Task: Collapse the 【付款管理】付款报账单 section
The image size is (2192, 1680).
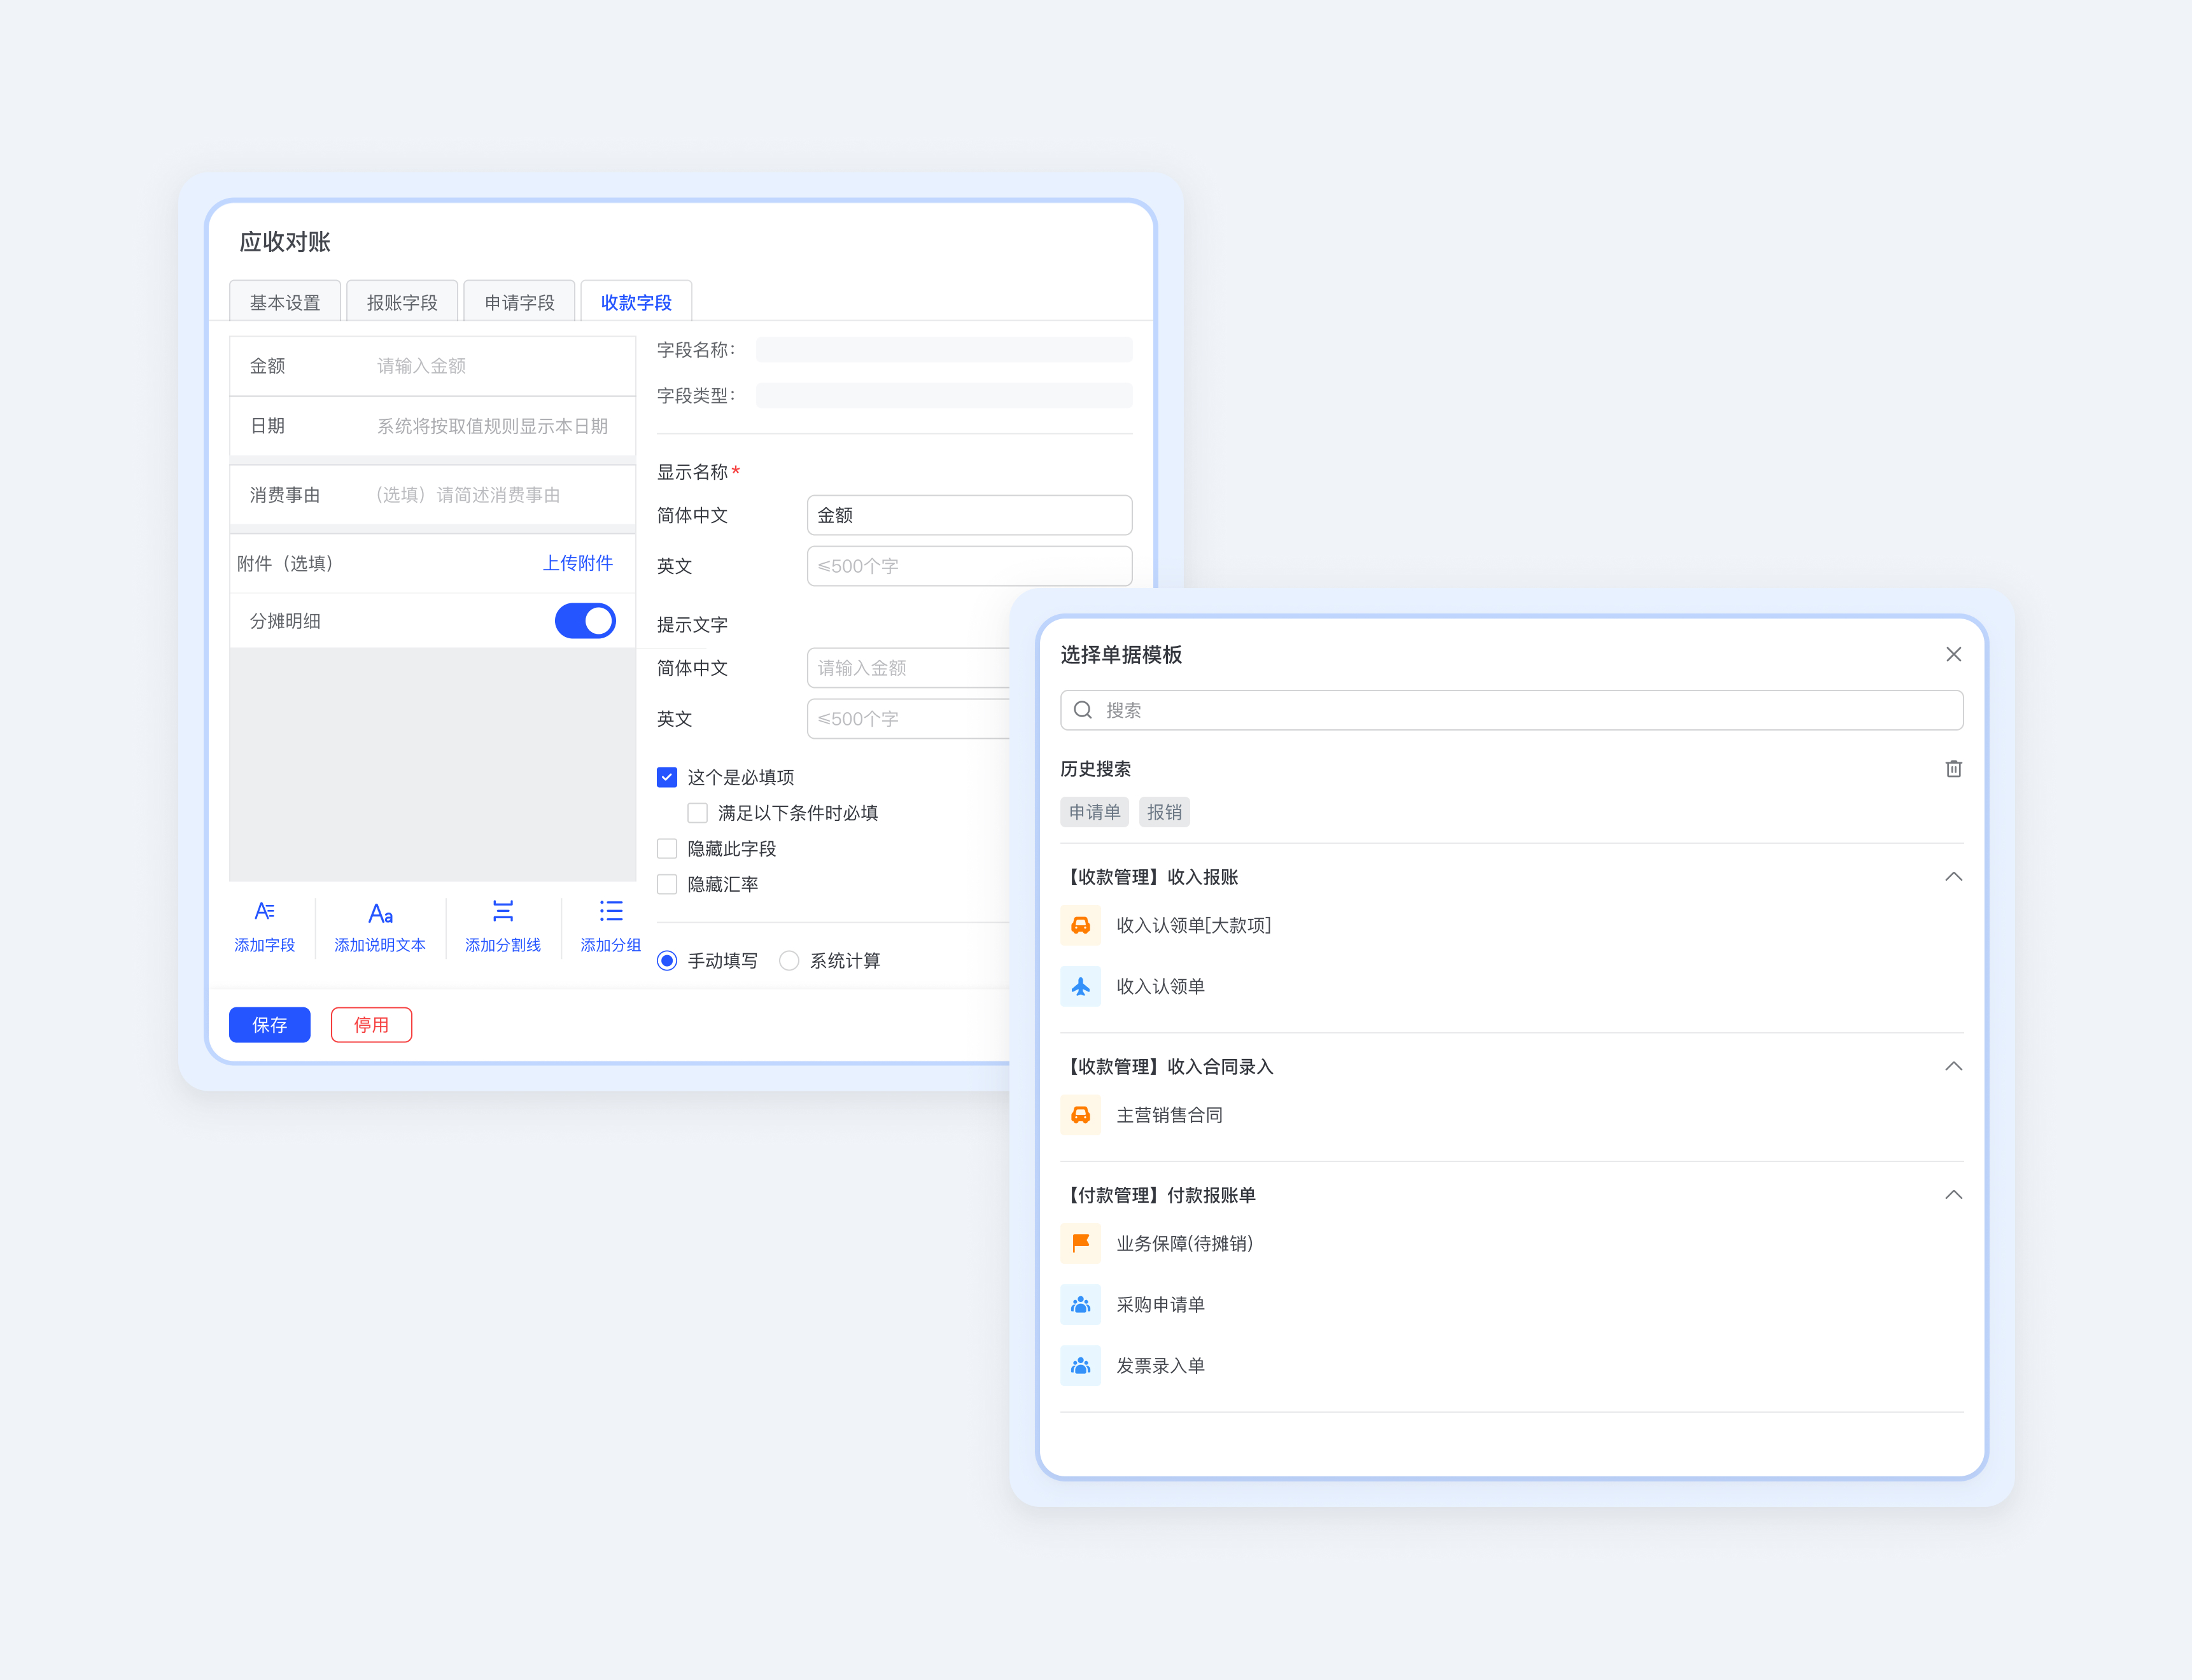Action: 1953,1195
